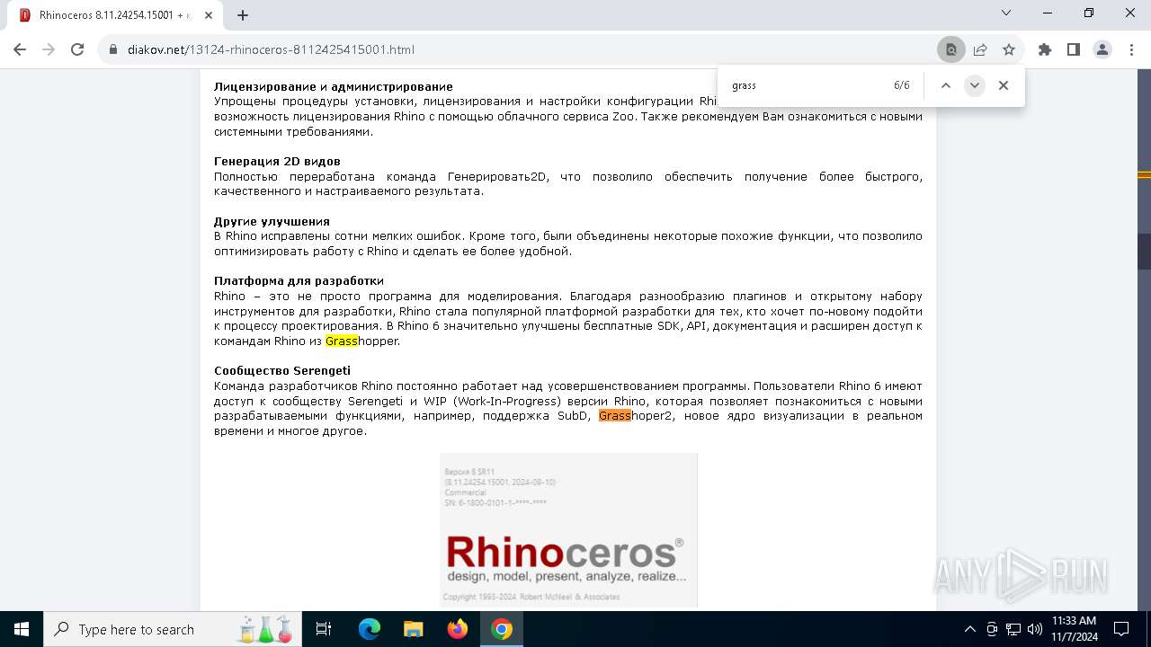Go back to the previous page

(20, 49)
